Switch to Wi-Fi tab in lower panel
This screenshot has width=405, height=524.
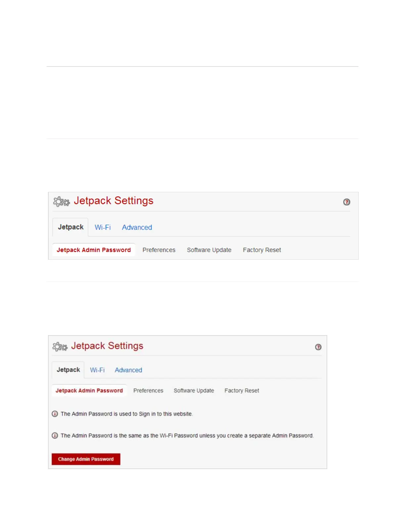pos(97,370)
